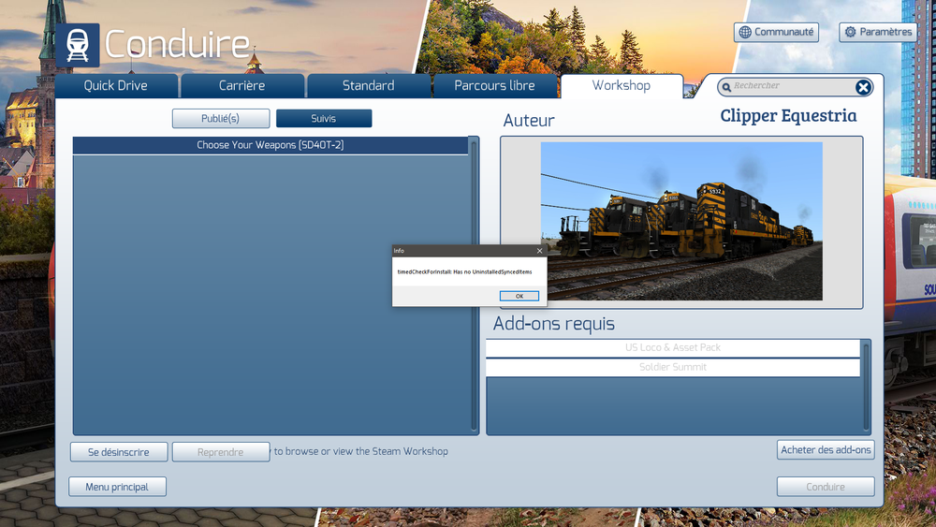The image size is (936, 527).
Task: Click the Se désinscrire button
Action: (x=119, y=452)
